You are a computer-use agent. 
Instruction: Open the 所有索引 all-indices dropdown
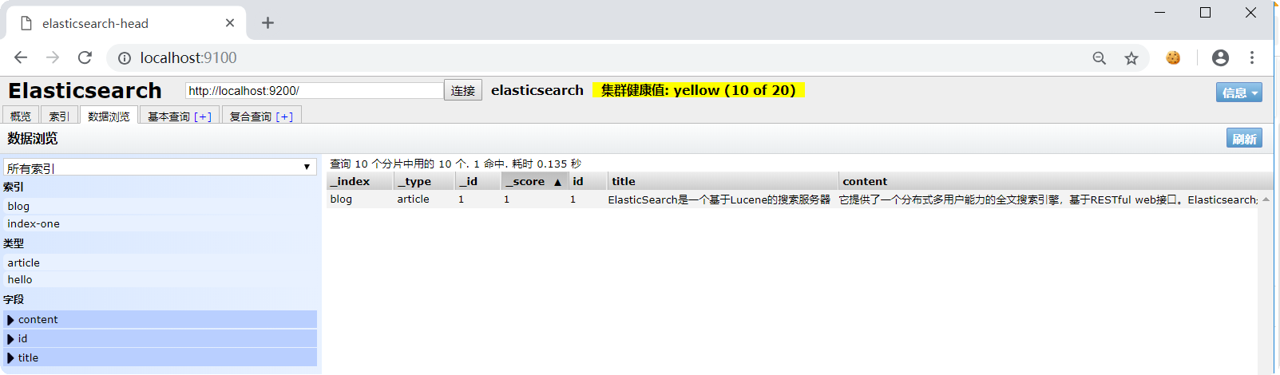160,167
